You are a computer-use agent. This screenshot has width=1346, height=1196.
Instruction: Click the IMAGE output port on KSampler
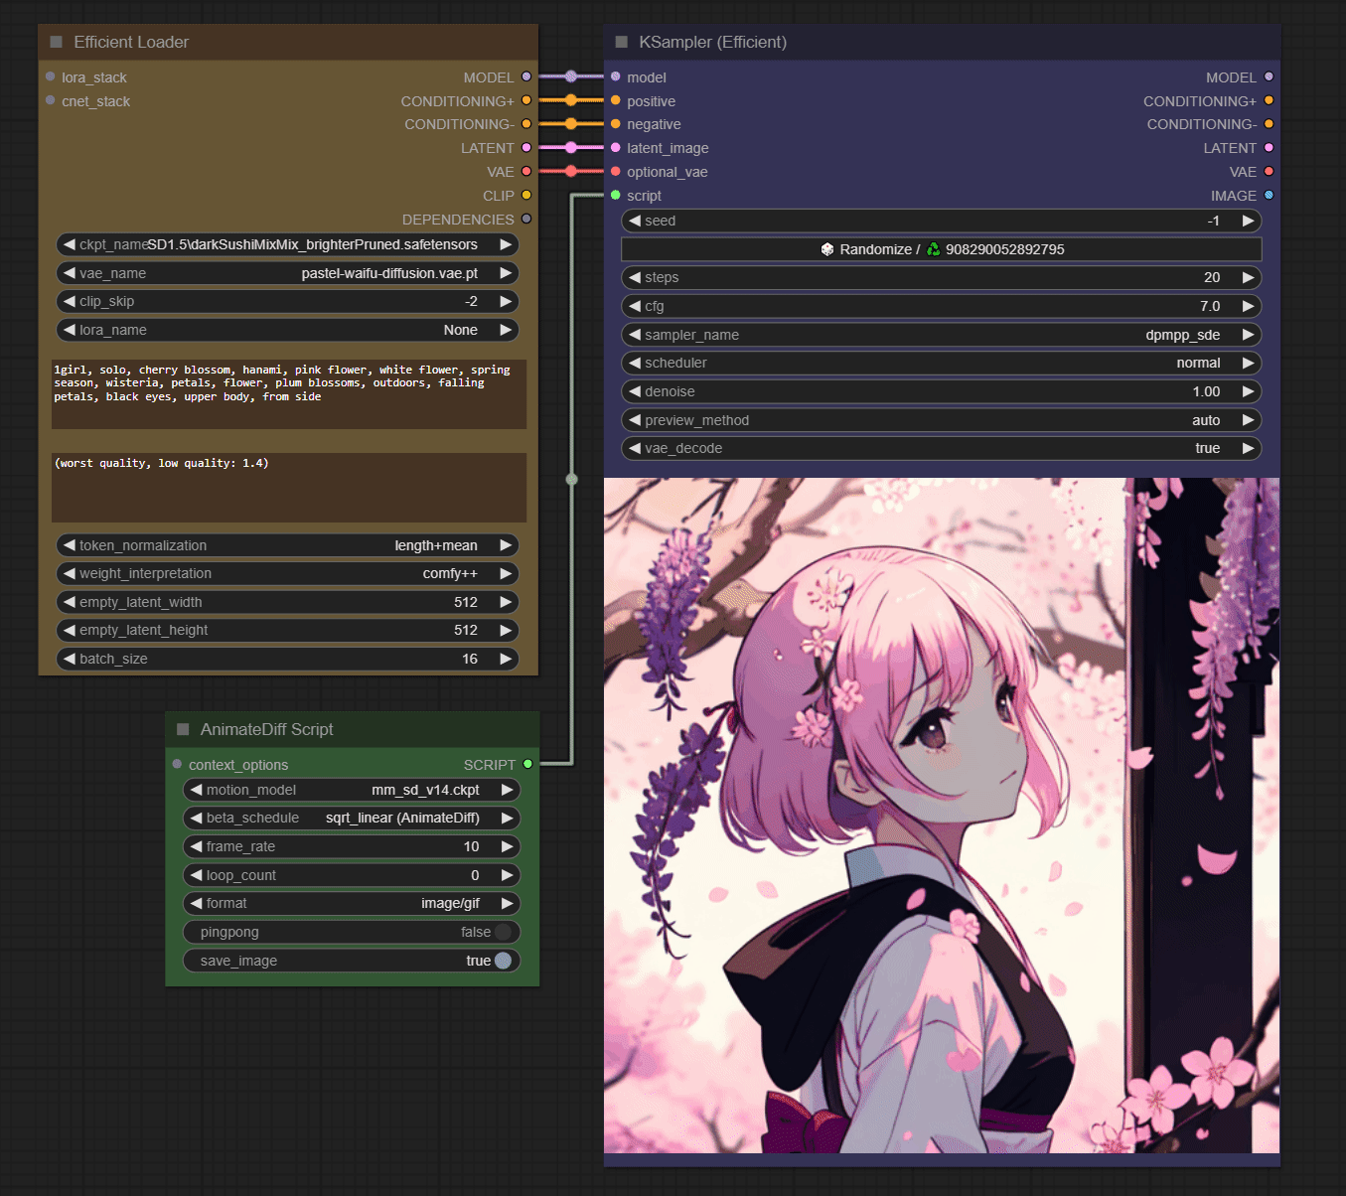point(1269,196)
